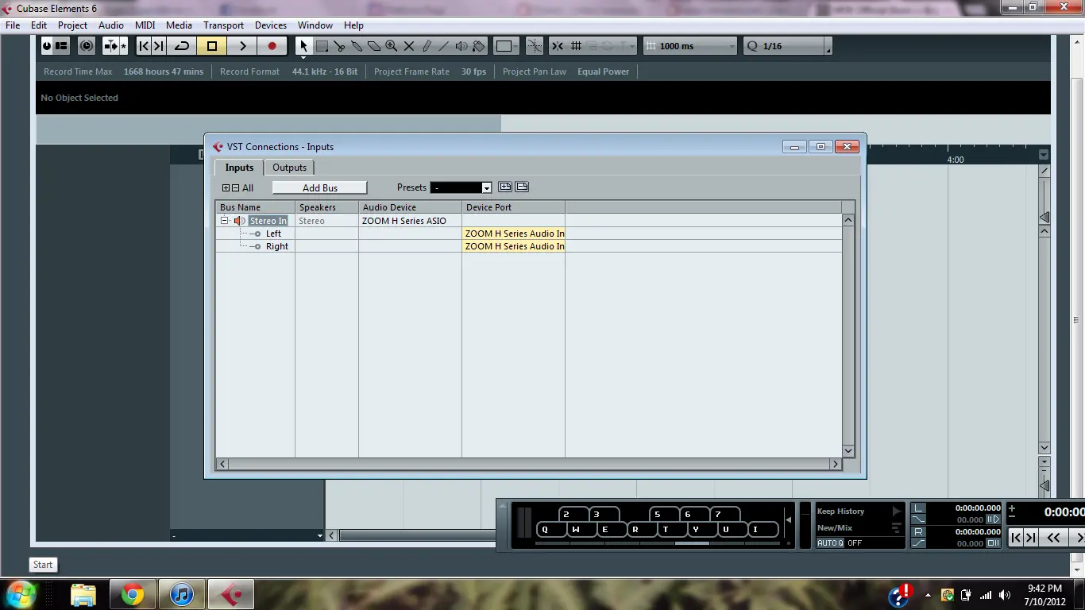Switch to the Outputs tab

(289, 168)
